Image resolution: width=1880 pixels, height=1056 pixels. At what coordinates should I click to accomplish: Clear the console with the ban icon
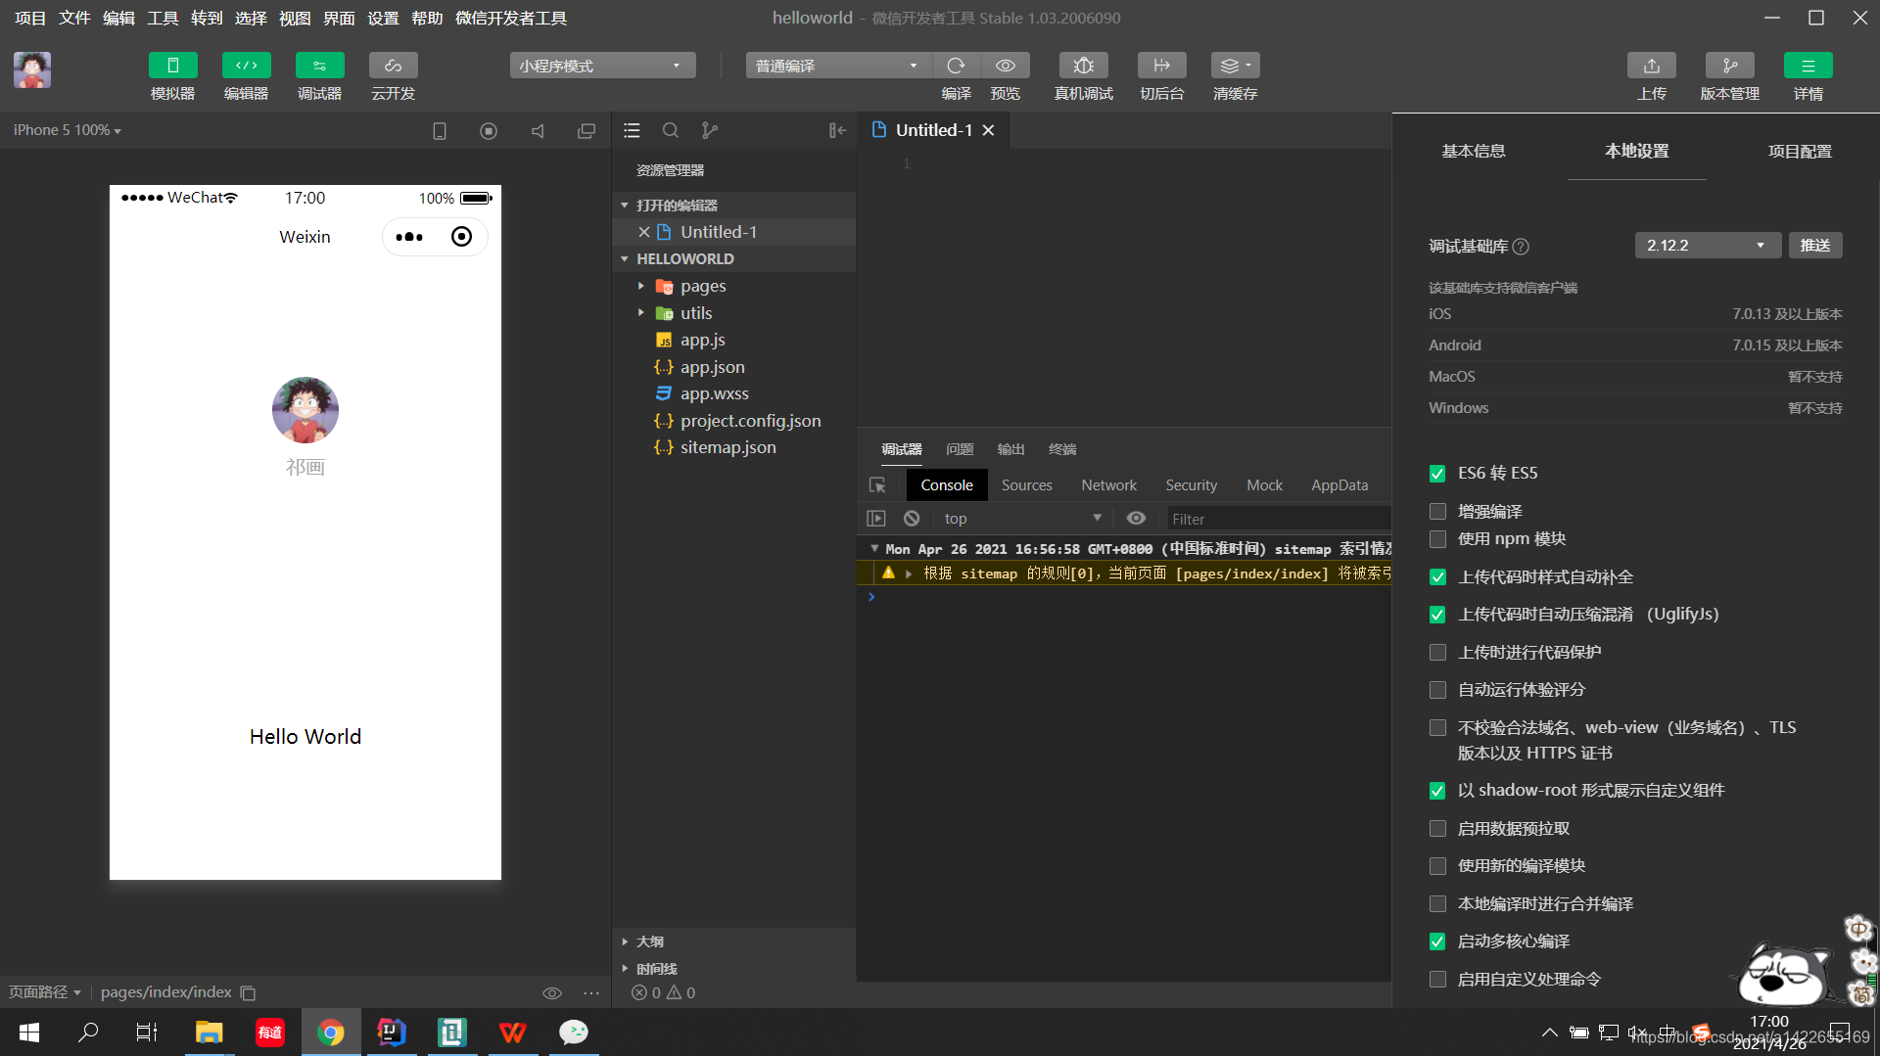[x=912, y=519]
